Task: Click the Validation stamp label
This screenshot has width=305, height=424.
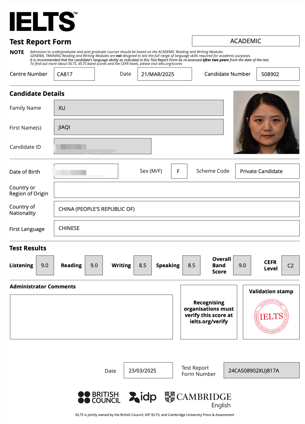Action: coord(271,292)
